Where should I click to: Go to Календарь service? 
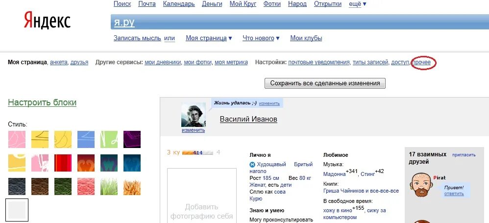(179, 4)
